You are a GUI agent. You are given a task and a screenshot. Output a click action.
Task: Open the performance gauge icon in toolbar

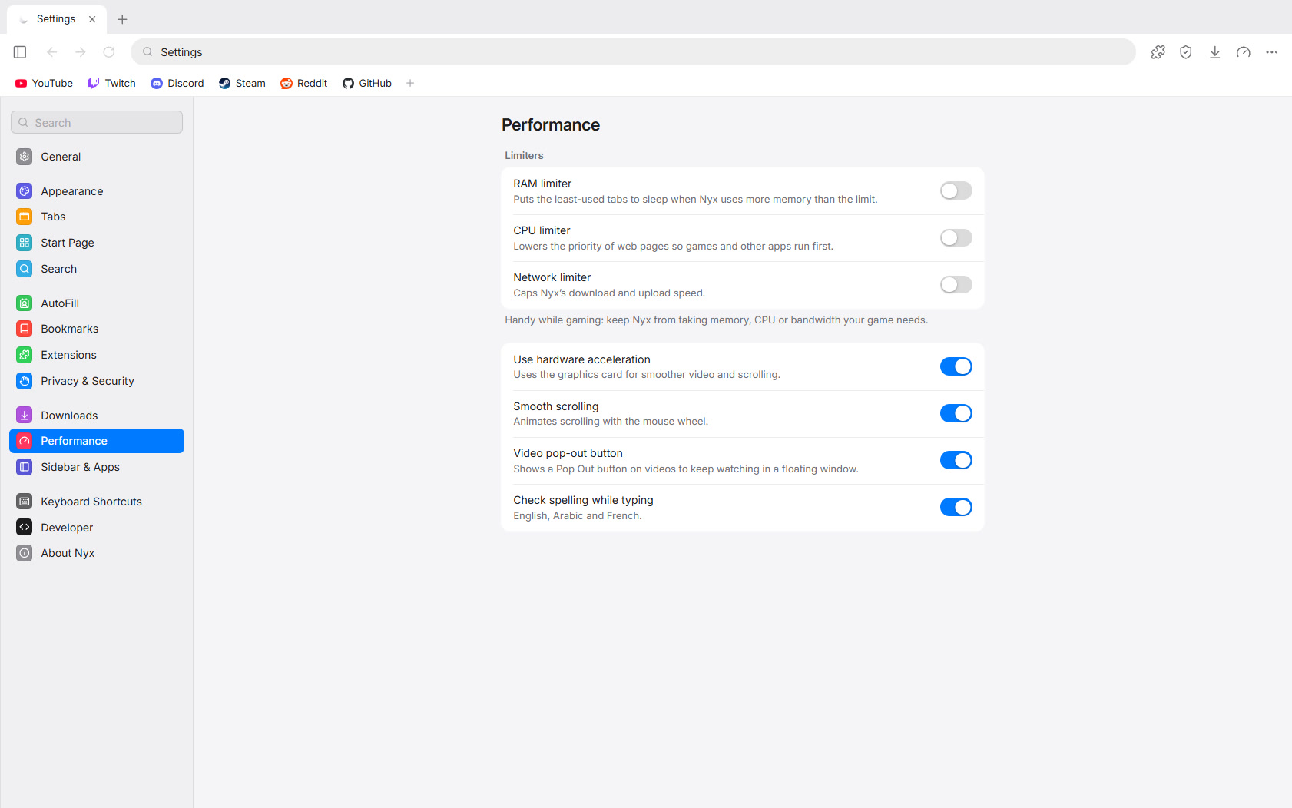[1244, 52]
